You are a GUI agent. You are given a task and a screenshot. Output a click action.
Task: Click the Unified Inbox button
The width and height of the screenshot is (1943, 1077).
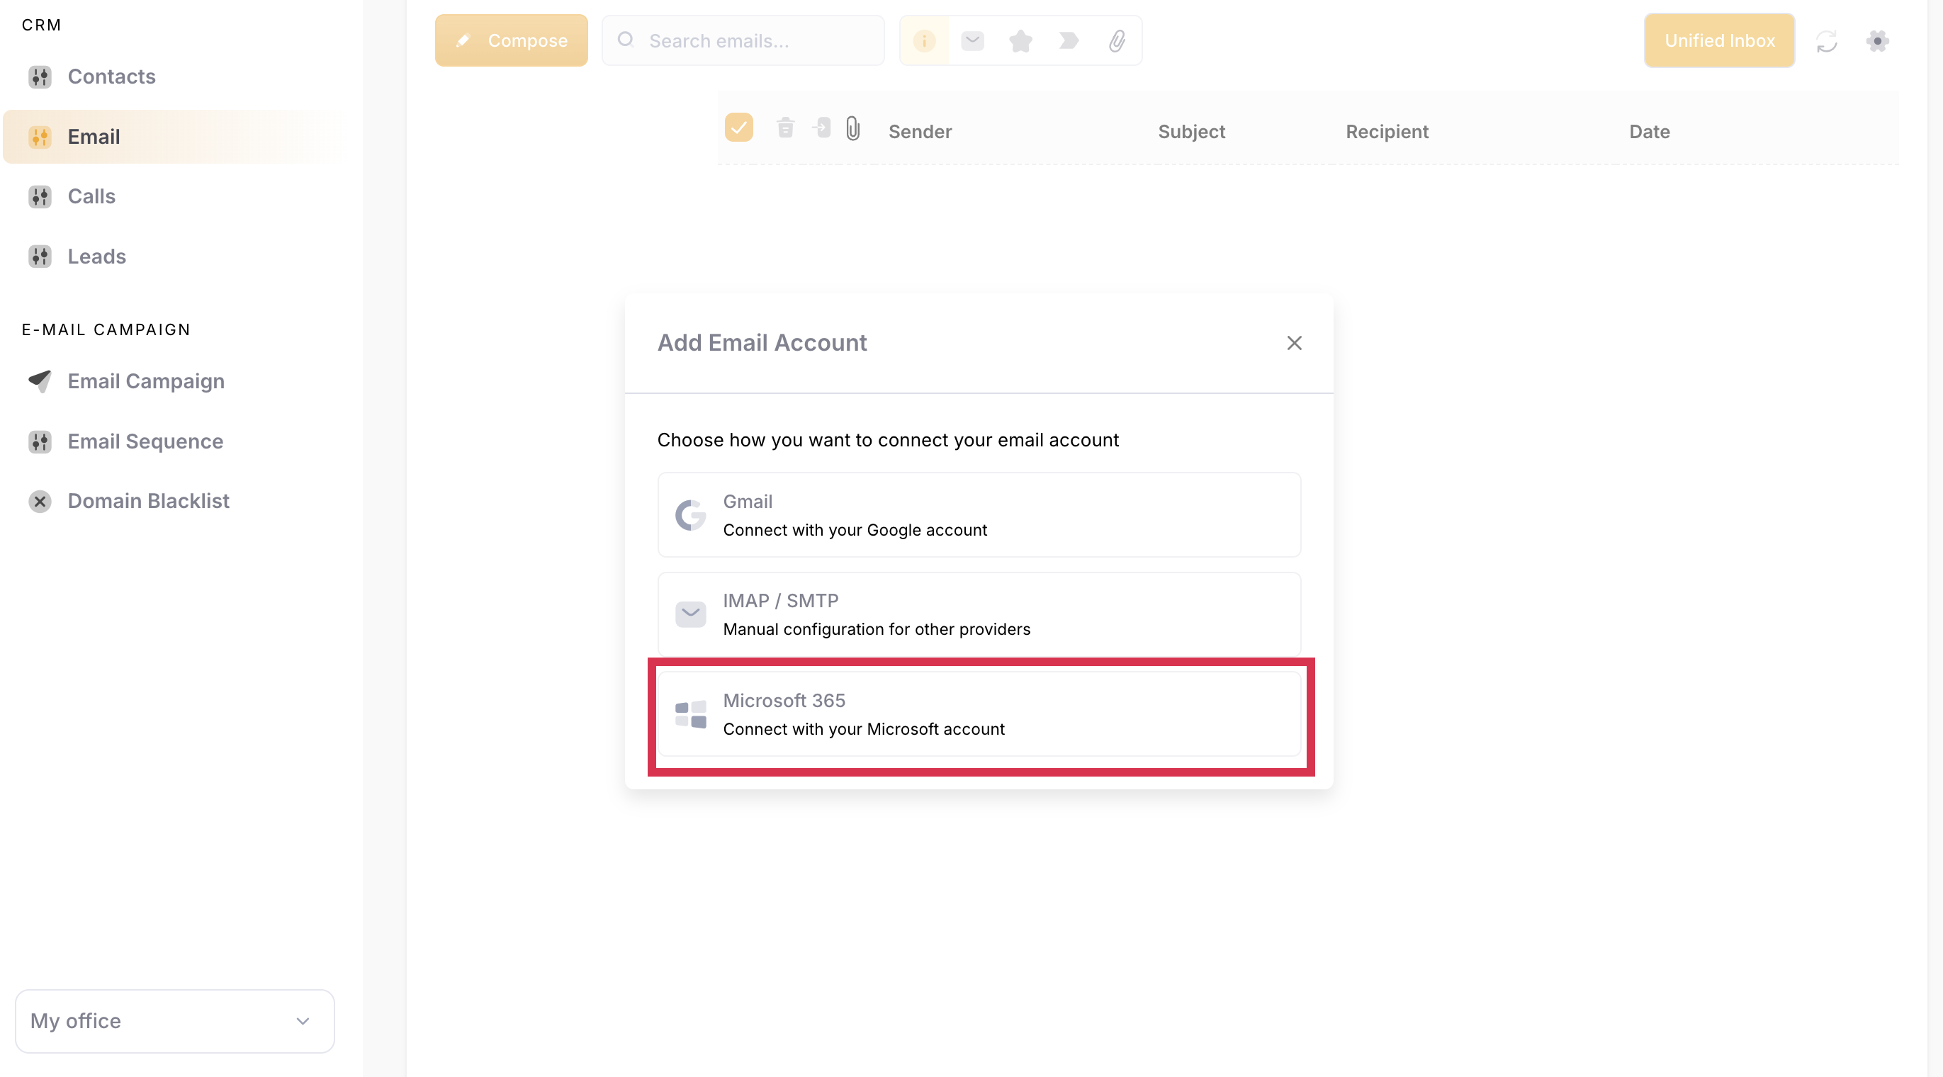[1719, 40]
